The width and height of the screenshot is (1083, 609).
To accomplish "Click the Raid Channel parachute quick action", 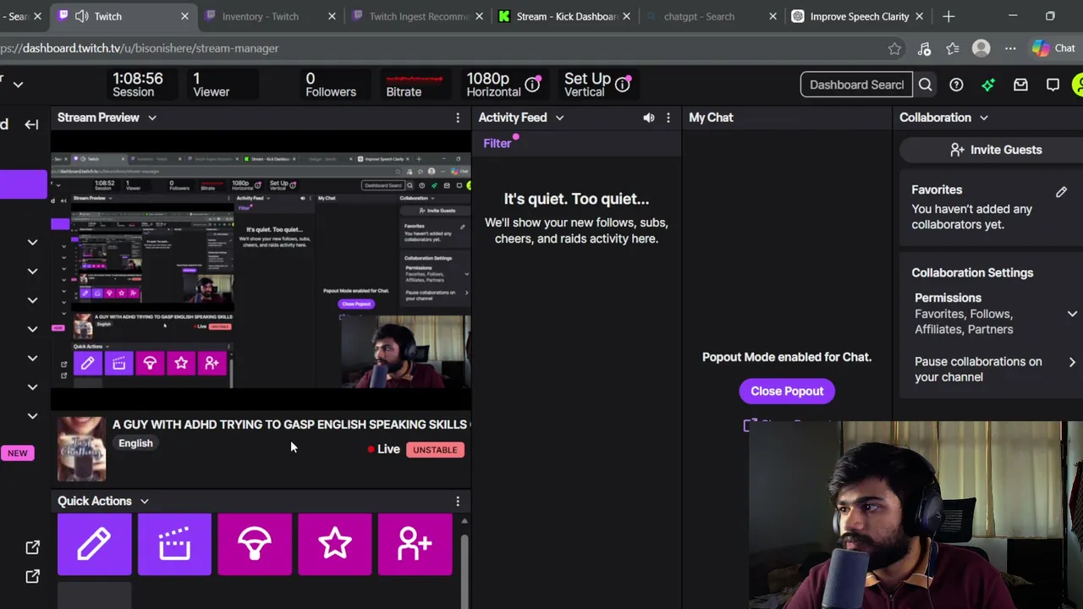I will tap(255, 544).
